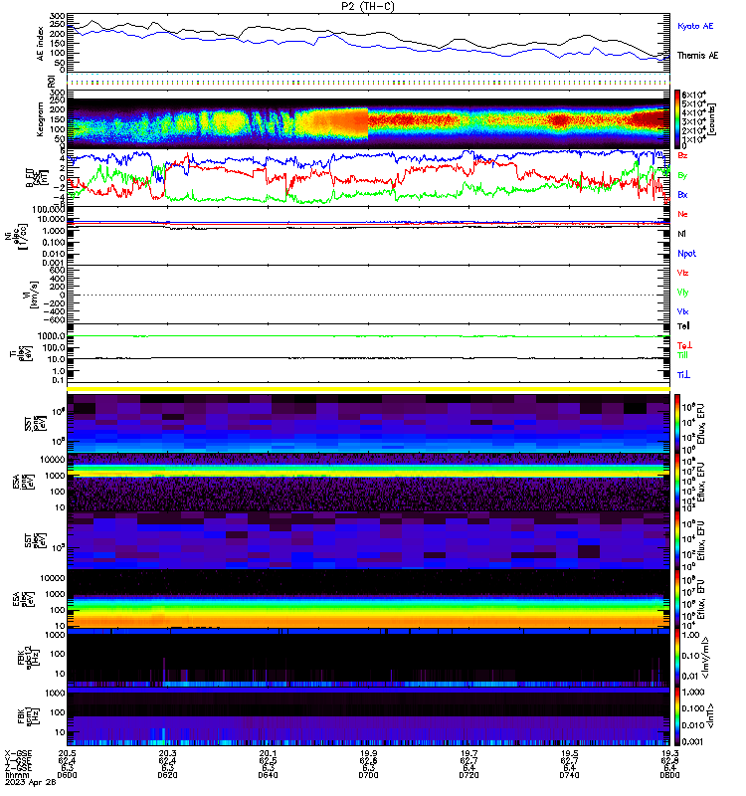Click the '0700' time axis label

coord(368,775)
